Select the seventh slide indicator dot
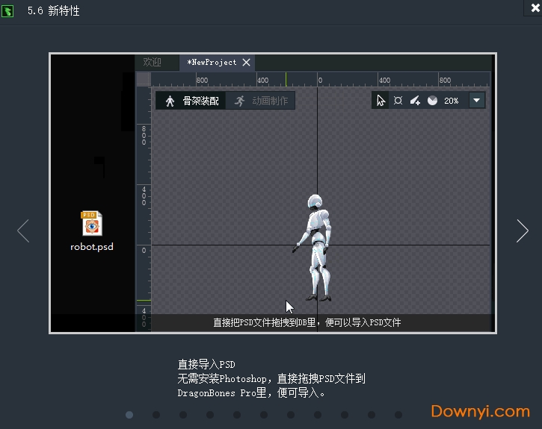Viewport: 542px width, 429px height. point(291,415)
